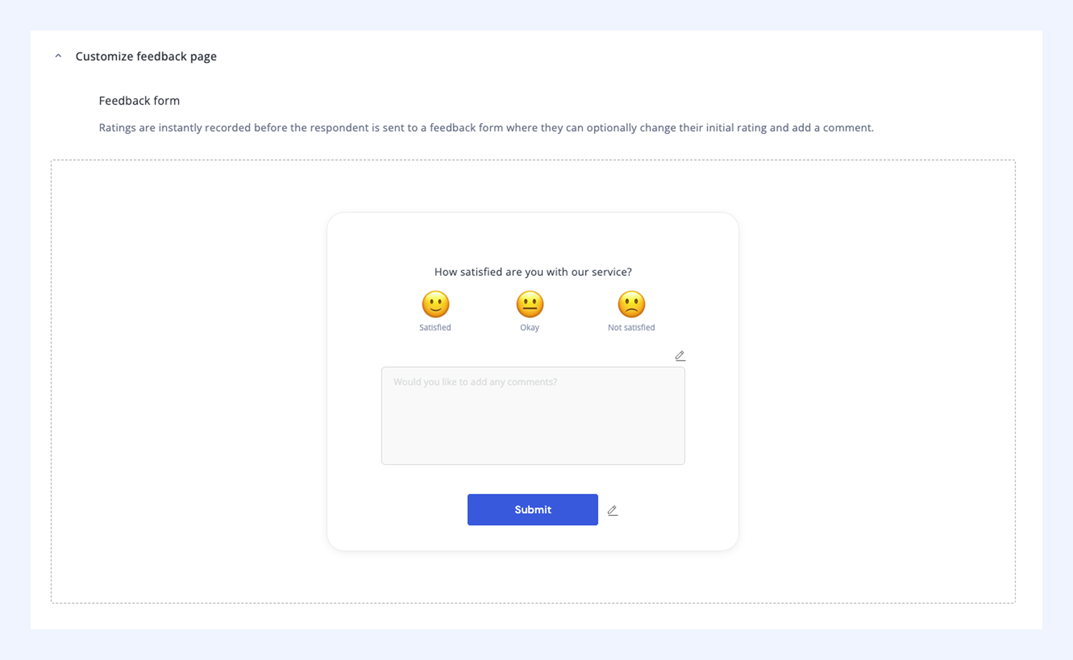Click empty space inside the feedback preview card
Screen dimensions: 1073x660
click(x=532, y=238)
